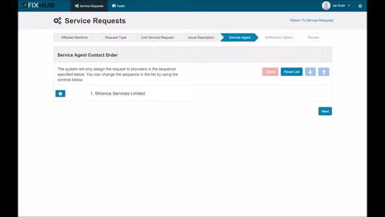Follow the Return To Service Requests link

pos(312,20)
